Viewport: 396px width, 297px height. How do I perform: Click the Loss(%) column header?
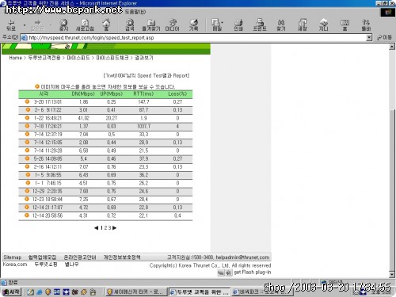click(177, 93)
